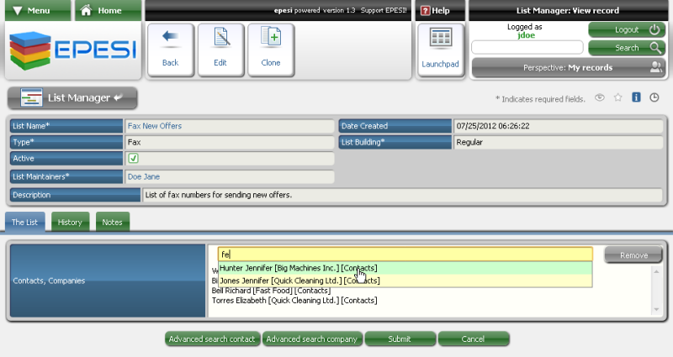The height and width of the screenshot is (357, 673).
Task: Click the Advanced search contact button
Action: click(x=212, y=339)
